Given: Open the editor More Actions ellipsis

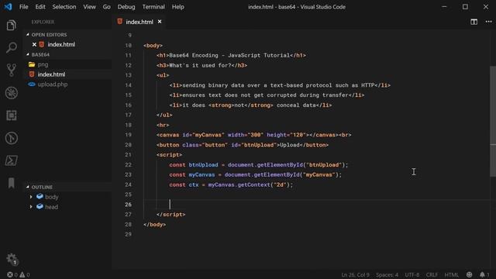Looking at the screenshot, I should (488, 22).
